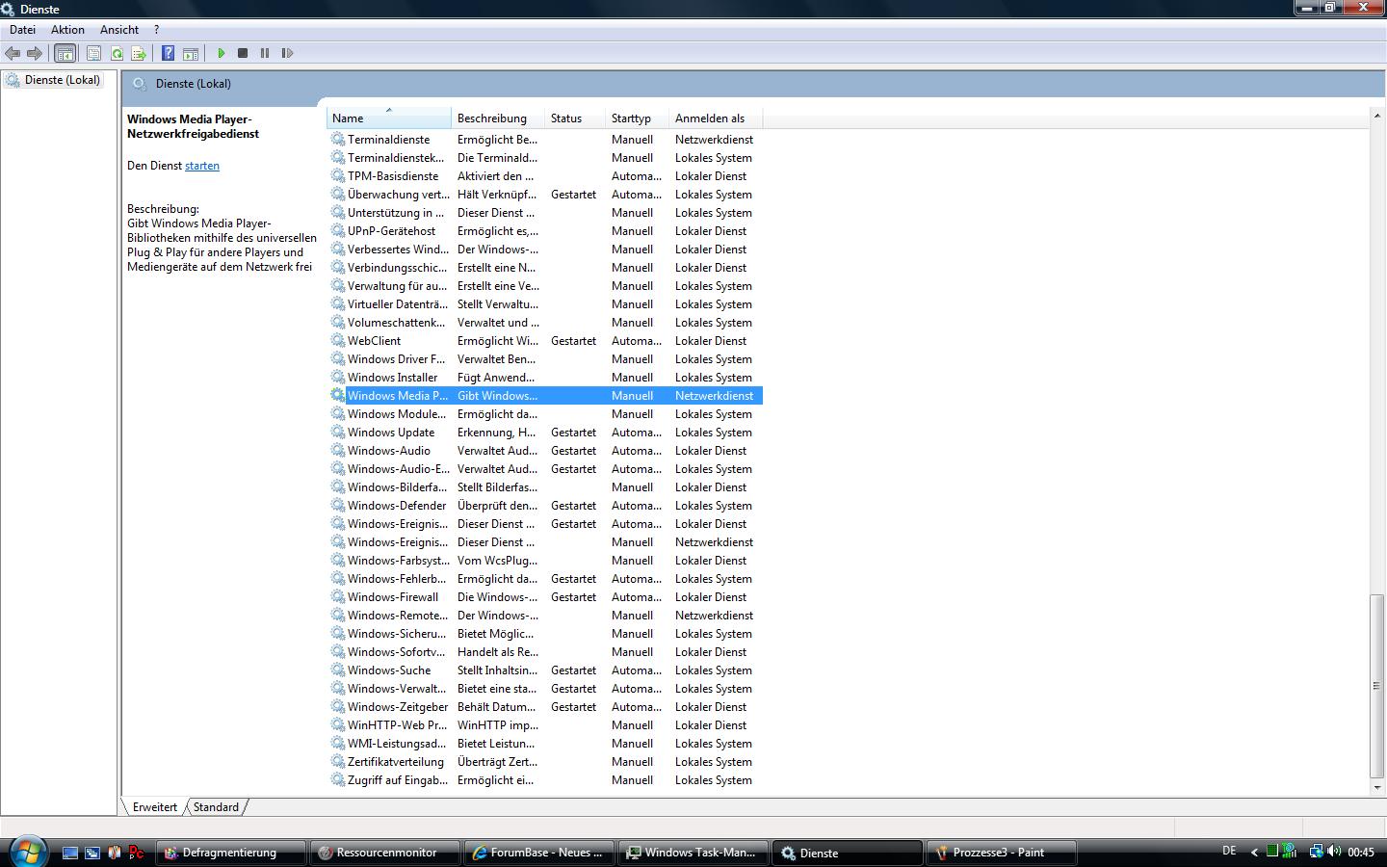Click the gear icon beside Volumeschattenk...
This screenshot has height=867, width=1387.
click(337, 322)
